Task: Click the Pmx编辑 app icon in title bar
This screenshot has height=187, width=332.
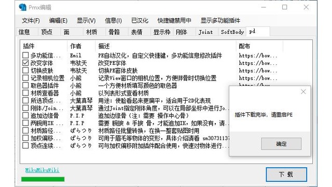Action: [22, 7]
